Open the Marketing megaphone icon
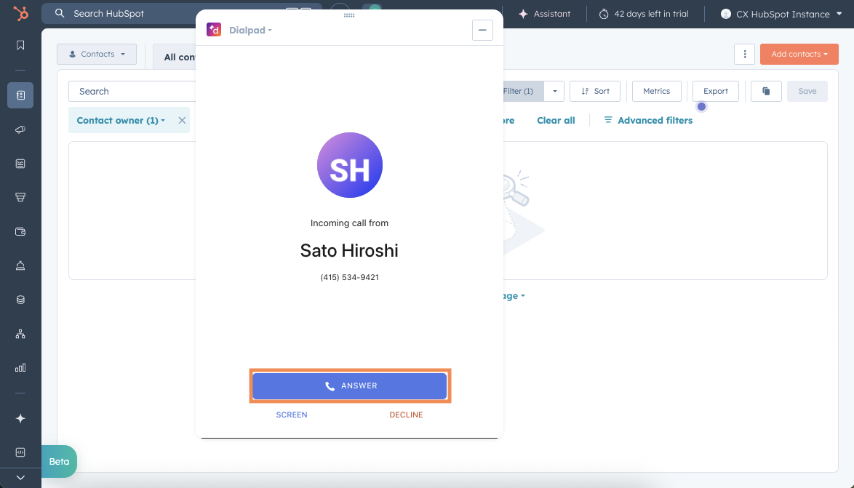This screenshot has width=854, height=488. (x=20, y=129)
